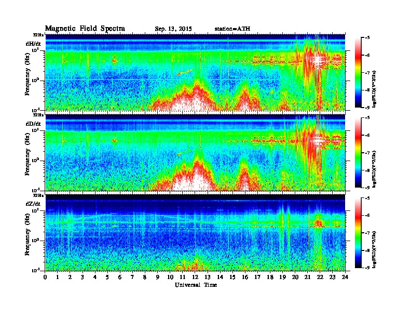This screenshot has height=318, width=411.
Task: Click the "Magnetic Field Spectra" title
Action: [85, 29]
